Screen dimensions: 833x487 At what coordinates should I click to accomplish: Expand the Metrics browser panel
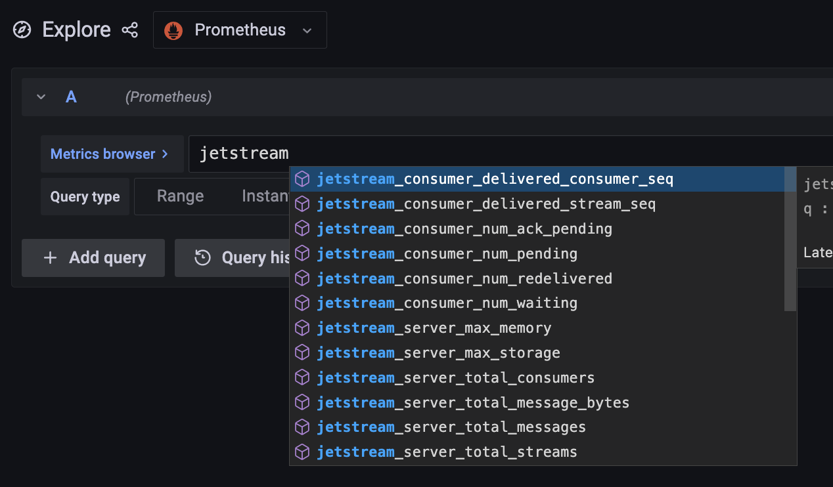pos(112,154)
